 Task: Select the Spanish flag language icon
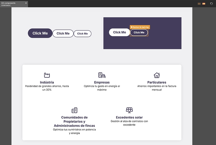(204, 3)
